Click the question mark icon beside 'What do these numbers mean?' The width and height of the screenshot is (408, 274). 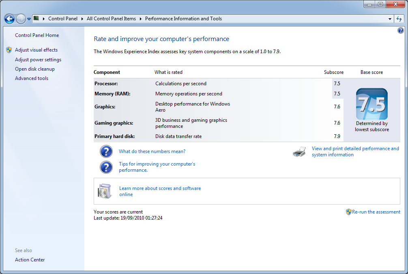pyautogui.click(x=106, y=151)
